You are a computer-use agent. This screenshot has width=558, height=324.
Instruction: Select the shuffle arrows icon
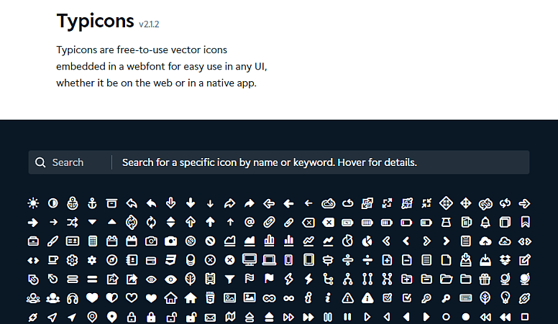click(x=72, y=223)
